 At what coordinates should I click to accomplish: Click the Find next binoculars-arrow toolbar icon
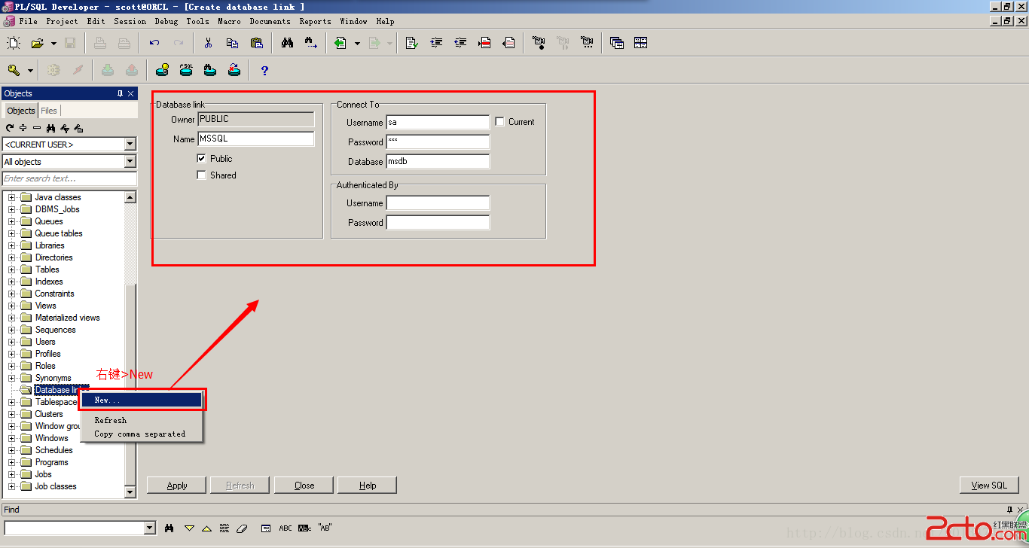click(311, 43)
